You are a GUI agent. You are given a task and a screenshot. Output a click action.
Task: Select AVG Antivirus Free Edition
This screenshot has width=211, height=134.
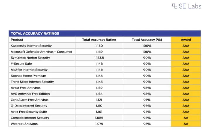[x=30, y=94]
